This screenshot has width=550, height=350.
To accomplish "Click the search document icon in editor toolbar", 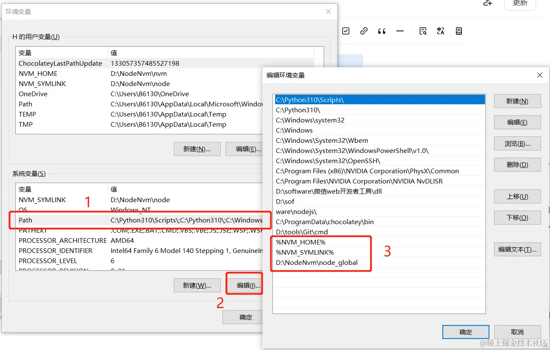I will point(422,31).
